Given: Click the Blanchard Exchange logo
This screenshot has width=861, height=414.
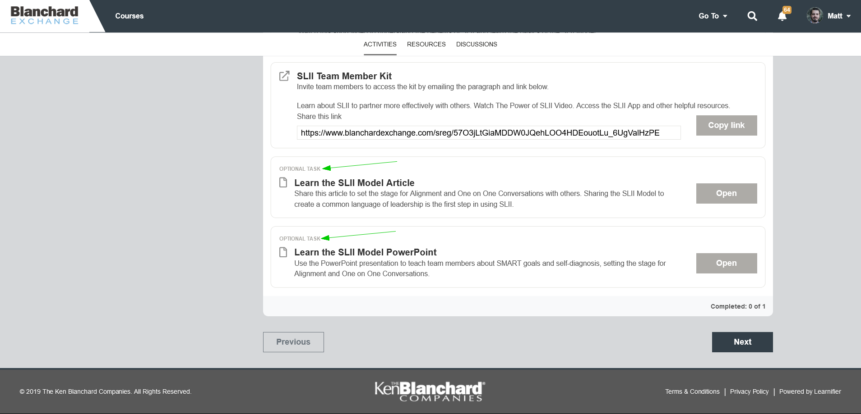Looking at the screenshot, I should tap(44, 15).
